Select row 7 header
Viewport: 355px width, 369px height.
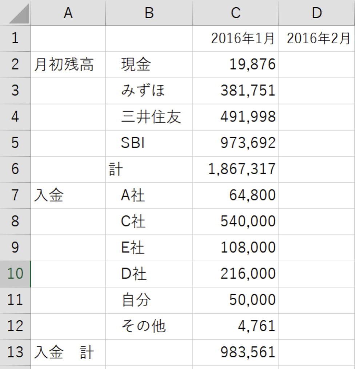15,195
